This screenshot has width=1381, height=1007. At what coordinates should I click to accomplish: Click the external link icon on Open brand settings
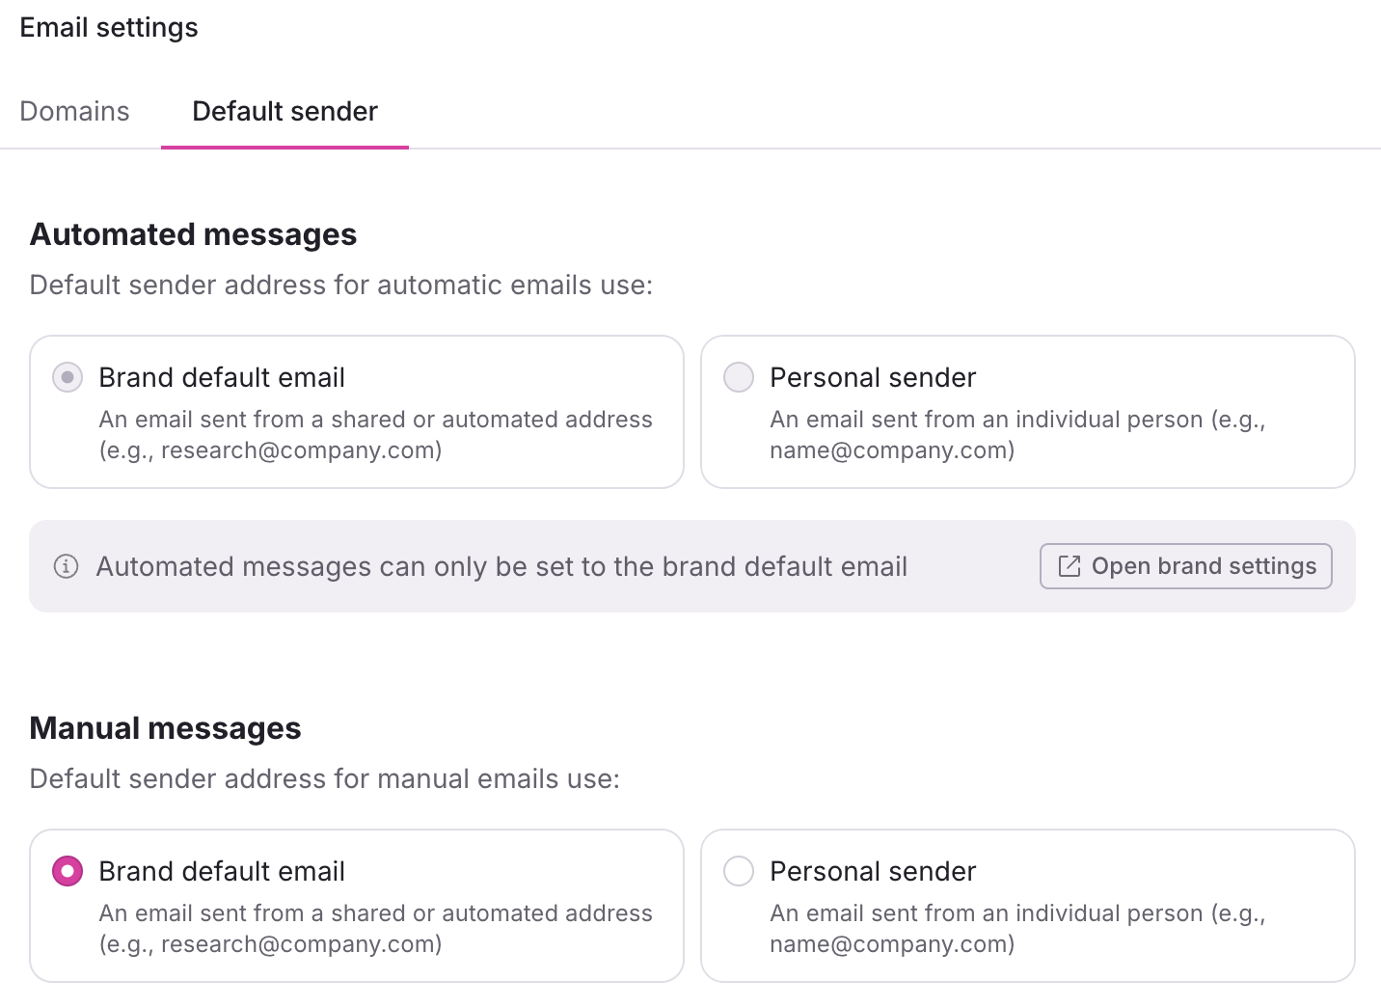1069,566
